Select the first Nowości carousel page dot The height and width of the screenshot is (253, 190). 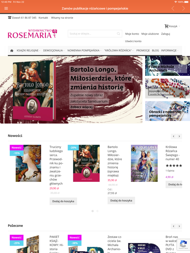(x=93, y=211)
